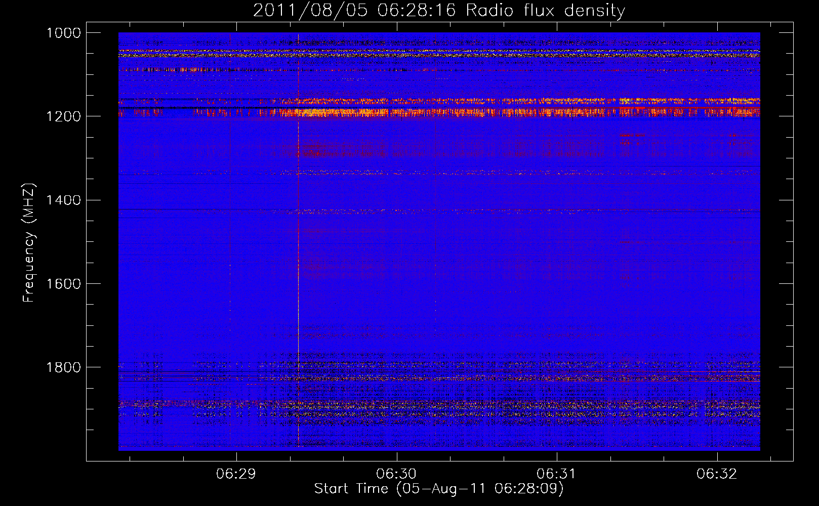This screenshot has width=819, height=506.
Task: Click the 06:32 time tick label
Action: [717, 474]
